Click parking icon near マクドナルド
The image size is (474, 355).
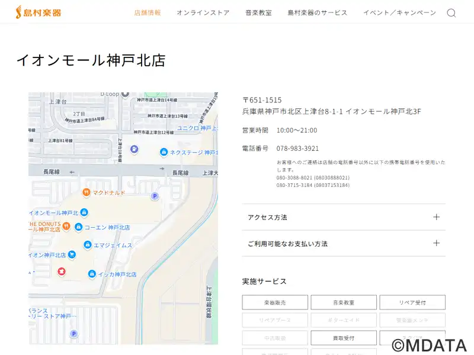pyautogui.click(x=155, y=196)
